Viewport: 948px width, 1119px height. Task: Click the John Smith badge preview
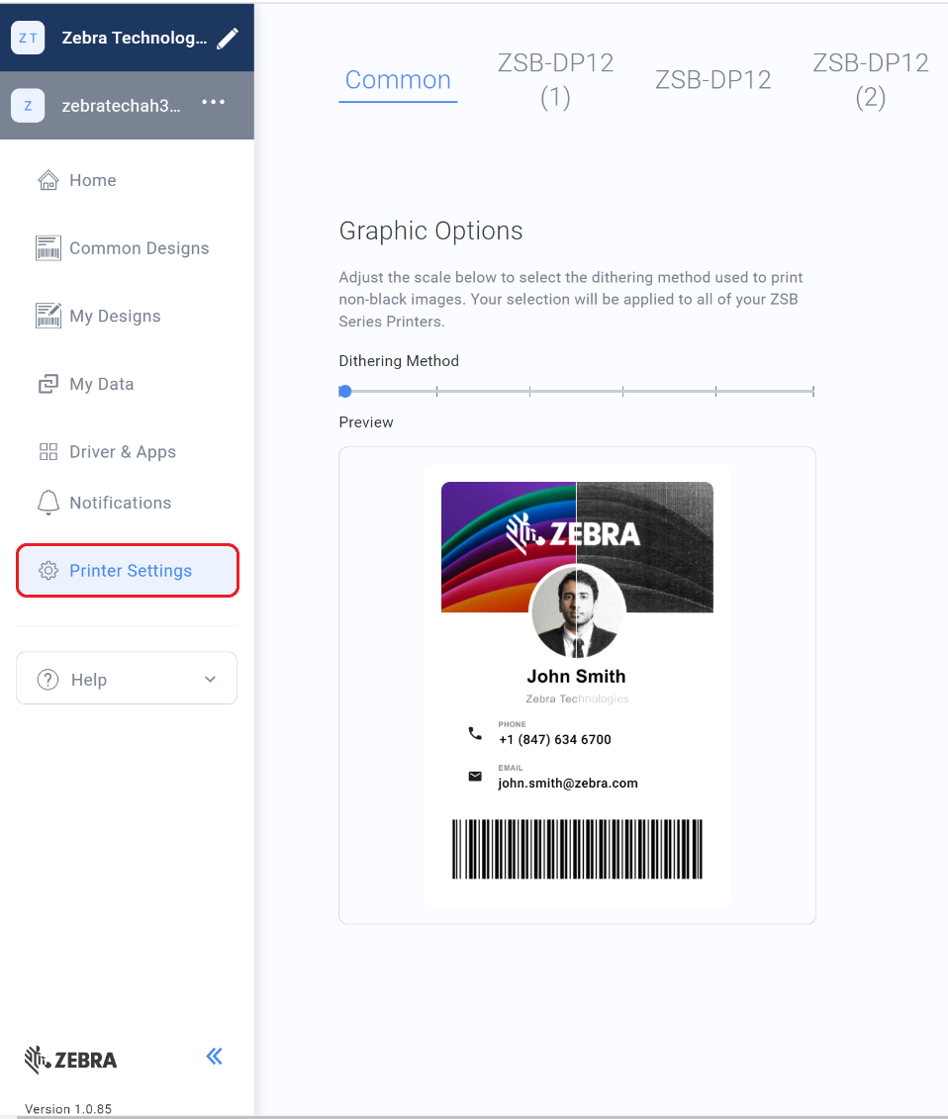577,685
